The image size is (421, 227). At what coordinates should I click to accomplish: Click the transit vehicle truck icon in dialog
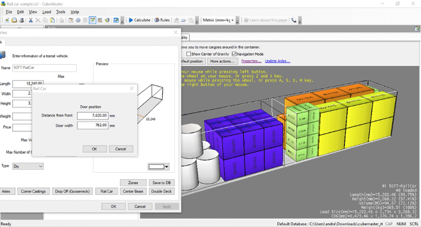[3, 55]
